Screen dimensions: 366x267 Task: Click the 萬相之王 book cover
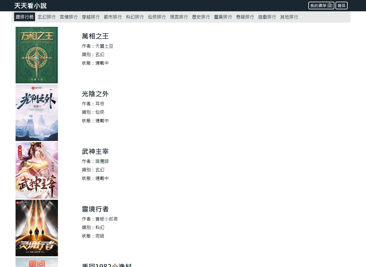click(x=37, y=55)
